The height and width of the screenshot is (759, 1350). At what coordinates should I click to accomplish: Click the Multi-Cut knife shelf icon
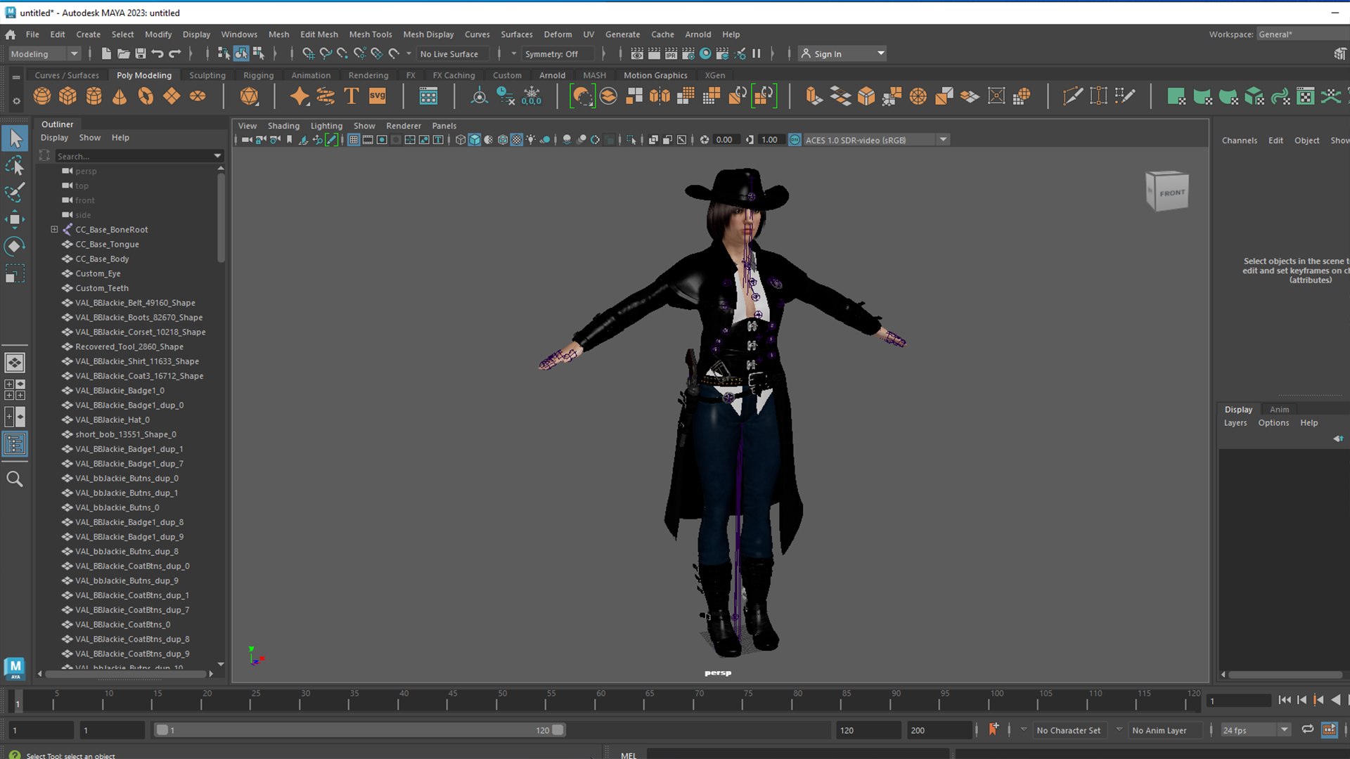[1073, 96]
